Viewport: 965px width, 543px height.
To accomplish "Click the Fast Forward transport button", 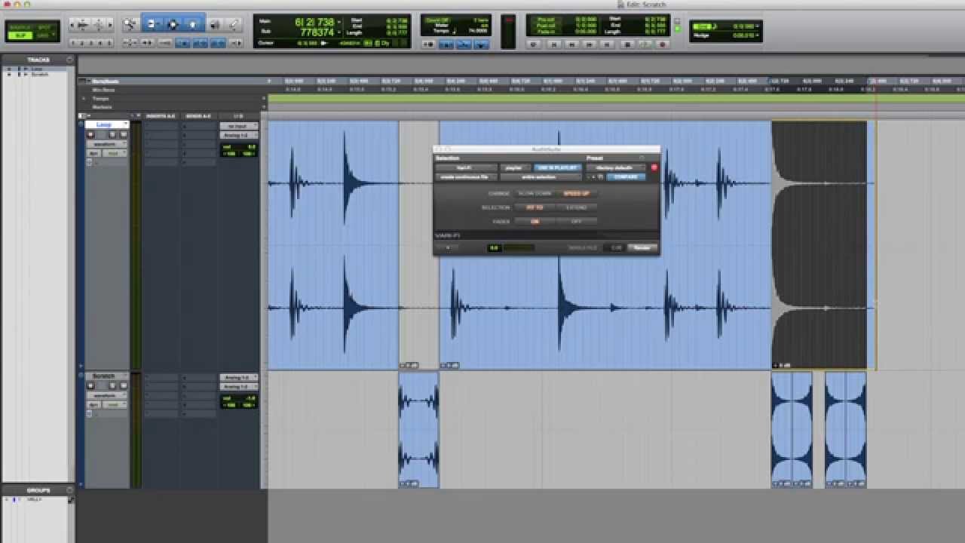I will coord(589,44).
